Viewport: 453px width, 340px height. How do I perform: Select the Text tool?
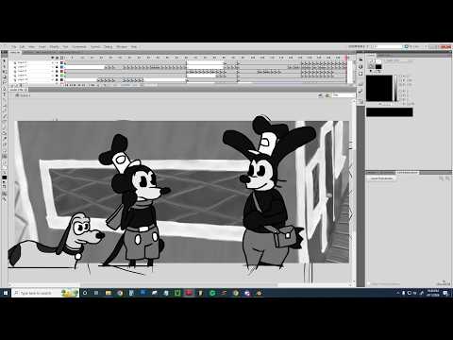coord(4,94)
